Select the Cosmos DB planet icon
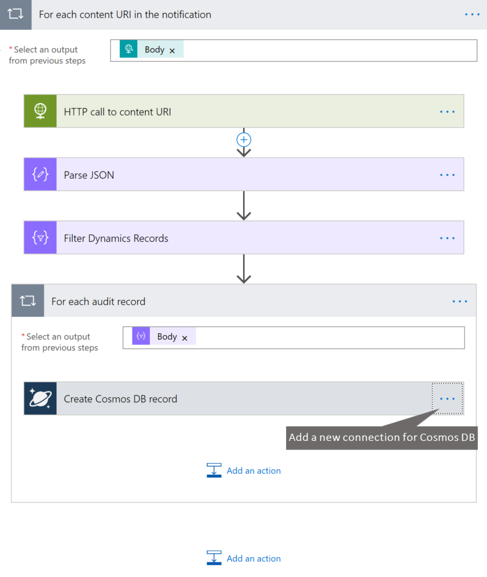 [39, 398]
